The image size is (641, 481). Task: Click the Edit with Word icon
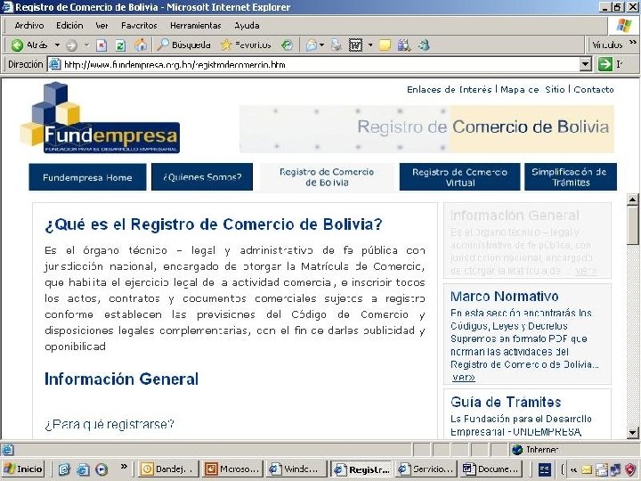355,45
